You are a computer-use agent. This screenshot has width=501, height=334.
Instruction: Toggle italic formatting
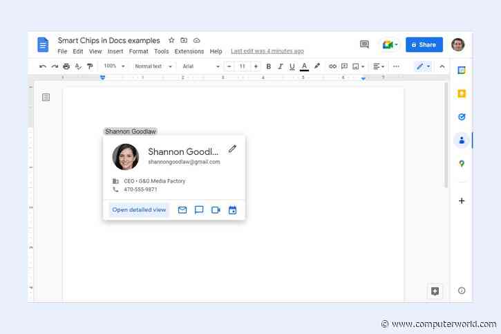click(281, 66)
